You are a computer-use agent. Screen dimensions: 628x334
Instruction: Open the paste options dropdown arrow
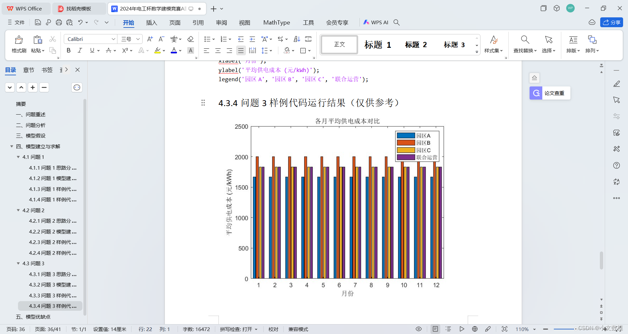click(43, 51)
